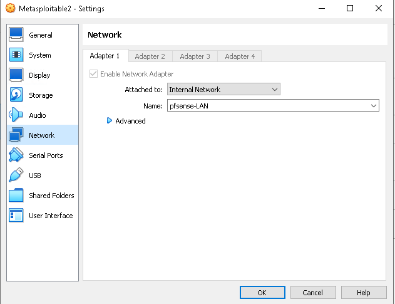This screenshot has width=395, height=304.
Task: Open the General settings category
Action: 43,35
